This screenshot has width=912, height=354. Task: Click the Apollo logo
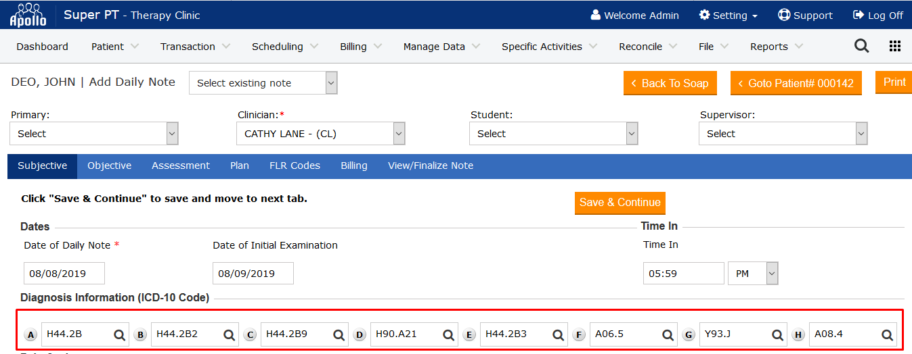[x=28, y=14]
